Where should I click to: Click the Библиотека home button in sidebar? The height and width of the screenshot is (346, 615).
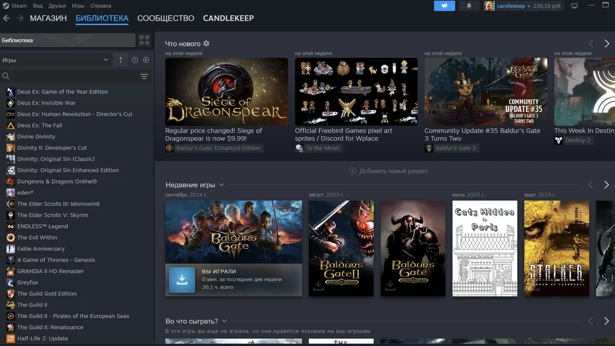67,40
